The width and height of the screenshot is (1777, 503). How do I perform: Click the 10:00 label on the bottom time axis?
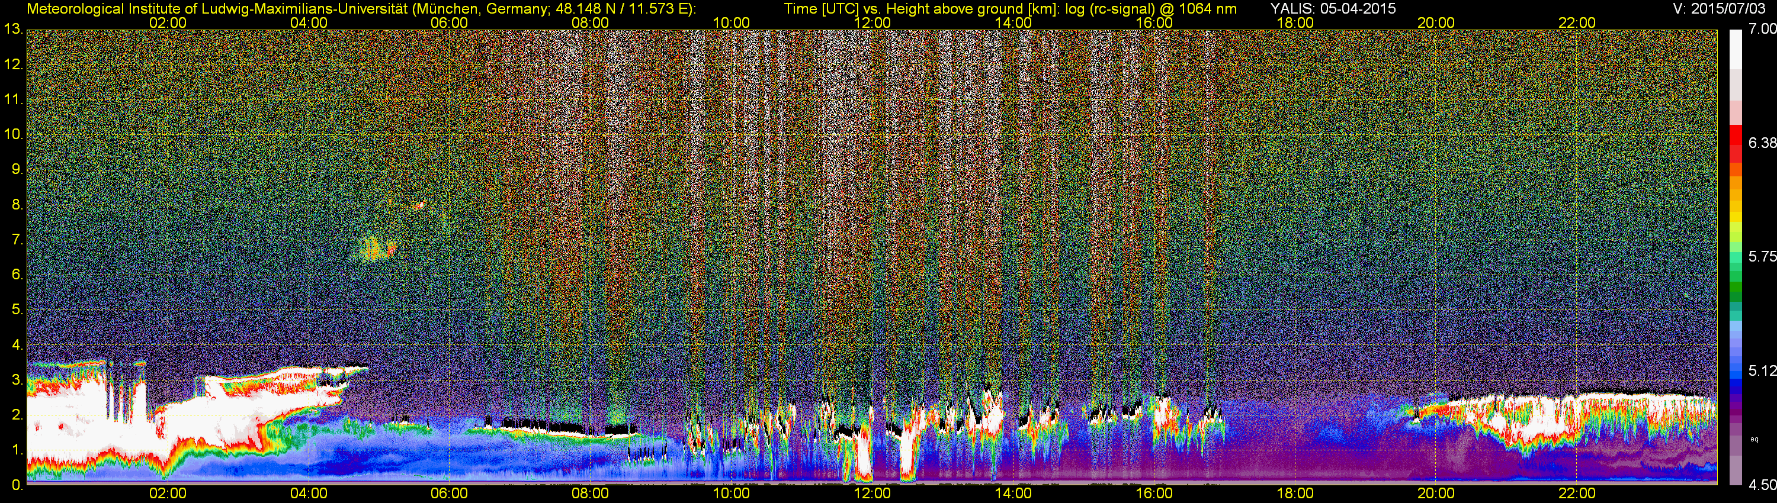tap(731, 494)
